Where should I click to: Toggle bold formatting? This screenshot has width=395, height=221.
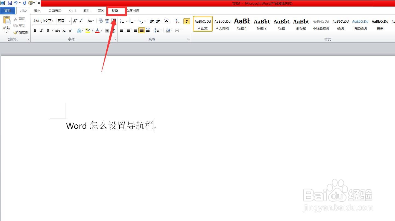coord(35,31)
